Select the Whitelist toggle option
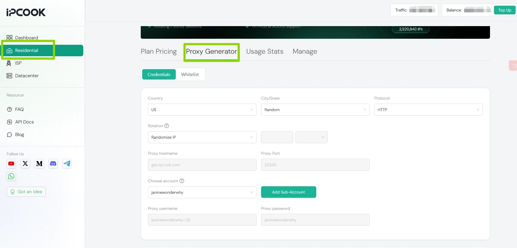The image size is (517, 248). [190, 74]
